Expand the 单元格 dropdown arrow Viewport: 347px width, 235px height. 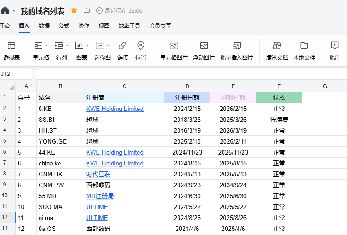46,45
